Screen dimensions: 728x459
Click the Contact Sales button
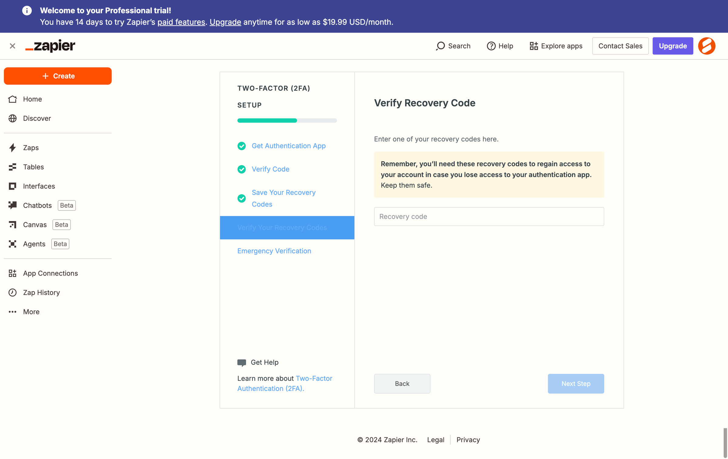(620, 46)
